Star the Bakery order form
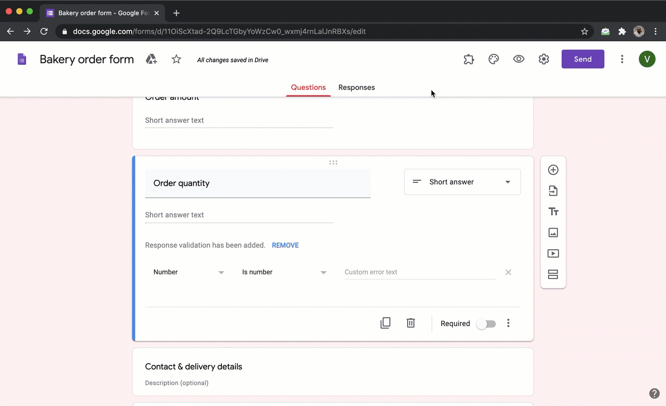 click(x=176, y=59)
